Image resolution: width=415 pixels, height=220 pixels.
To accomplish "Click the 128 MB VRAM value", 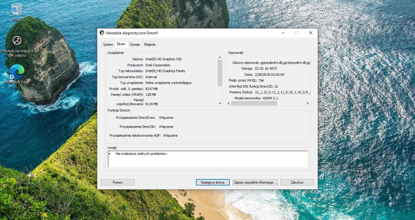I will click(x=151, y=95).
